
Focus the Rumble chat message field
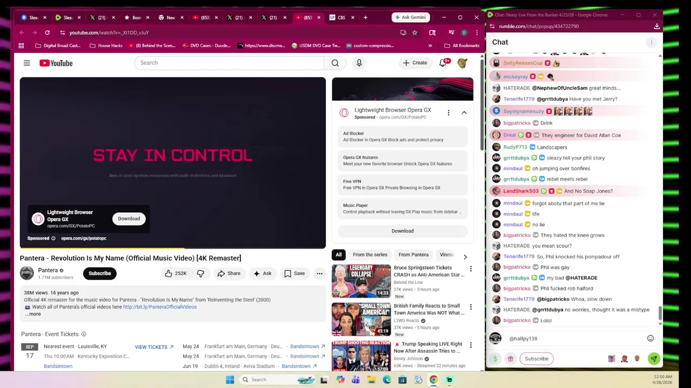(576, 338)
